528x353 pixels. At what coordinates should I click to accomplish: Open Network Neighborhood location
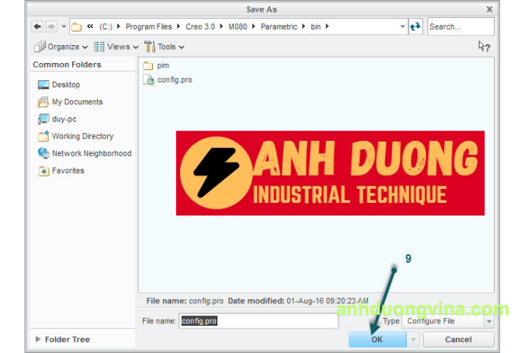coord(91,153)
